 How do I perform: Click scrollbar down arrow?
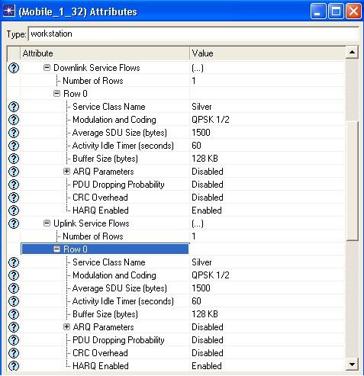(352, 365)
